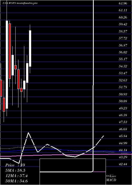Select the 54.32 price axis label
The width and height of the screenshot is (132, 185).
(123, 66)
